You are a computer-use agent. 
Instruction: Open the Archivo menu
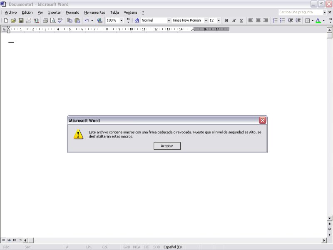point(11,12)
